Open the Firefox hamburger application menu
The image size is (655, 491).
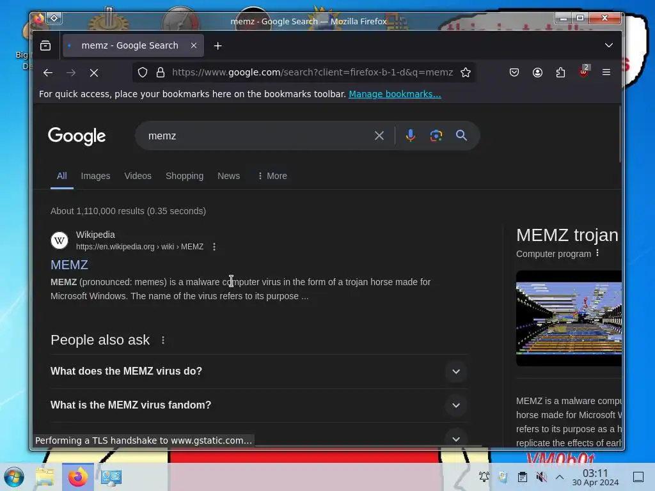(606, 72)
